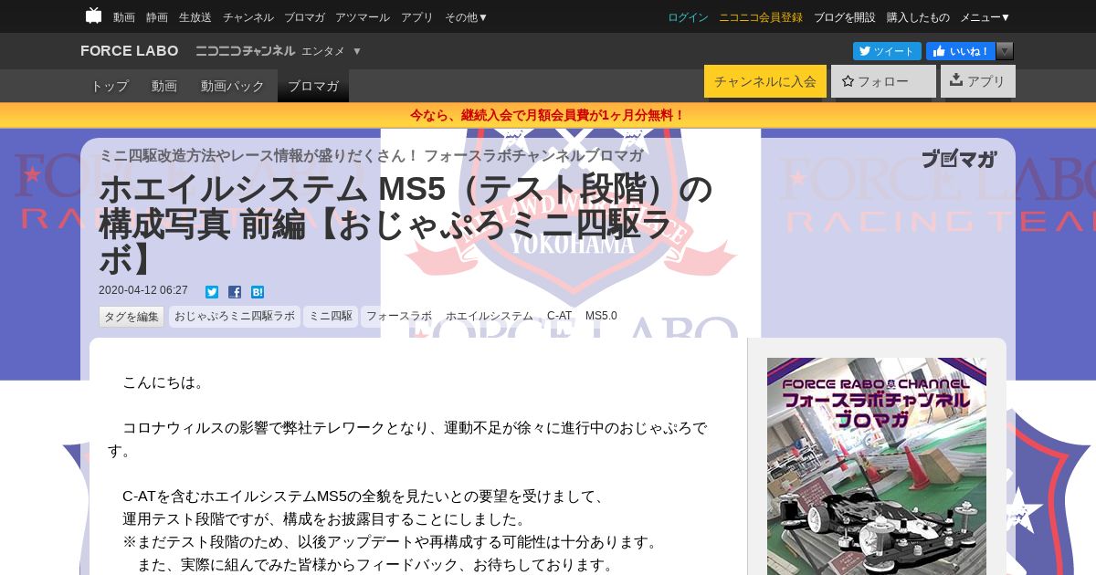Open the フォースラボチャンネル ブロマガ sidebar thumbnail
Image resolution: width=1096 pixels, height=575 pixels.
coord(877,466)
